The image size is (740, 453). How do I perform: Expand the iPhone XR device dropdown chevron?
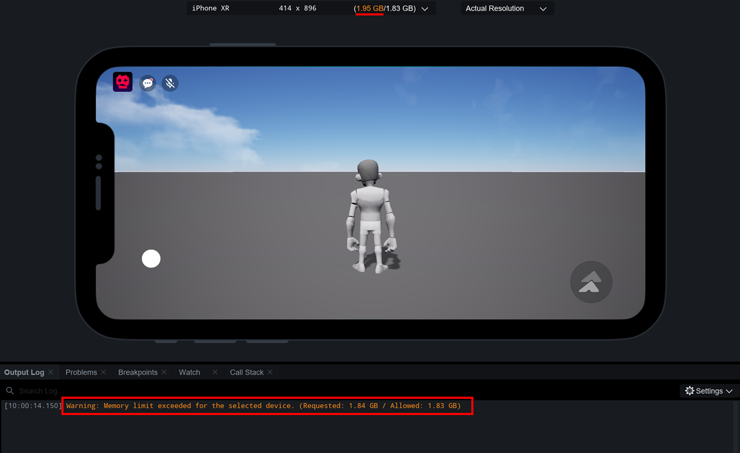(x=425, y=9)
